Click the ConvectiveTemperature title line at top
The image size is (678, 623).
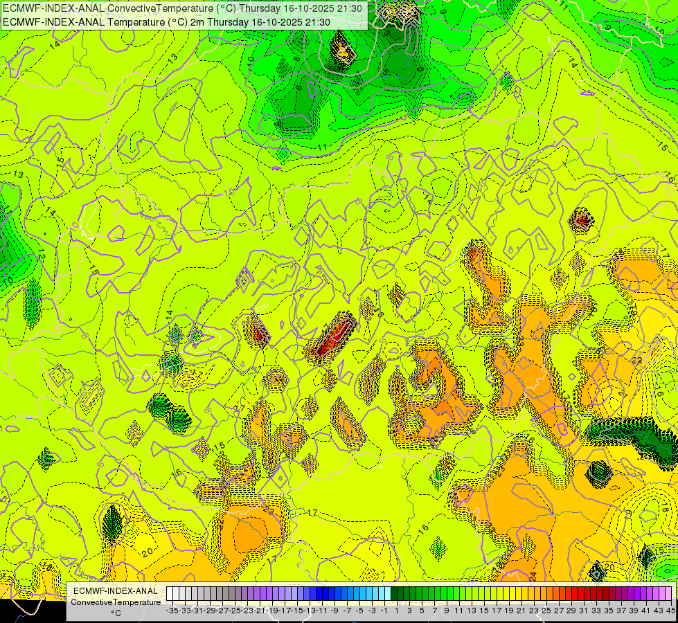(x=182, y=8)
